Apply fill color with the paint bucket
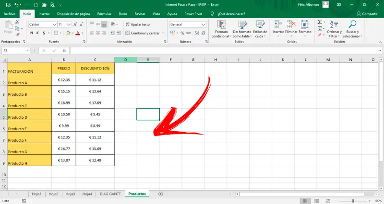The image size is (384, 204). click(x=68, y=33)
